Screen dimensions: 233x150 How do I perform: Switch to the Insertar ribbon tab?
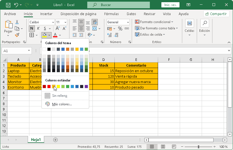point(46,14)
